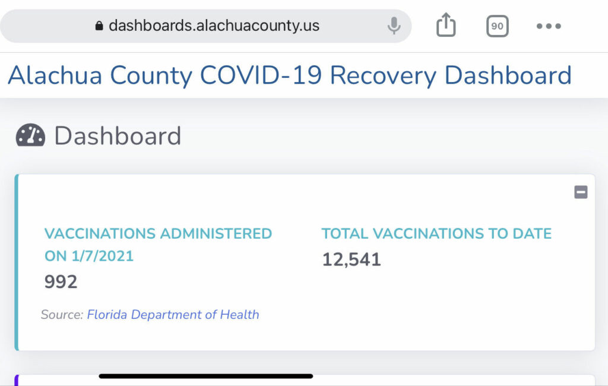Click the Alachua County COVID-19 Recovery Dashboard title
This screenshot has width=608, height=386.
(x=289, y=76)
